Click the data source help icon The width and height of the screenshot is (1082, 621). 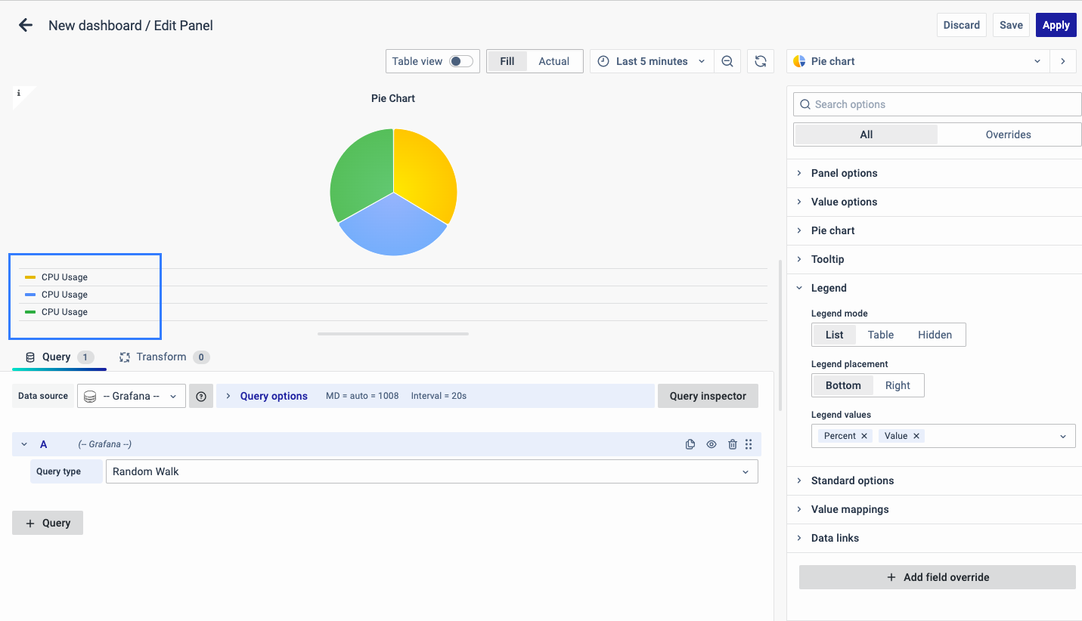201,396
